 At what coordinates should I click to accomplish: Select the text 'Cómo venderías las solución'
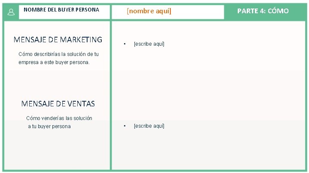59,118
